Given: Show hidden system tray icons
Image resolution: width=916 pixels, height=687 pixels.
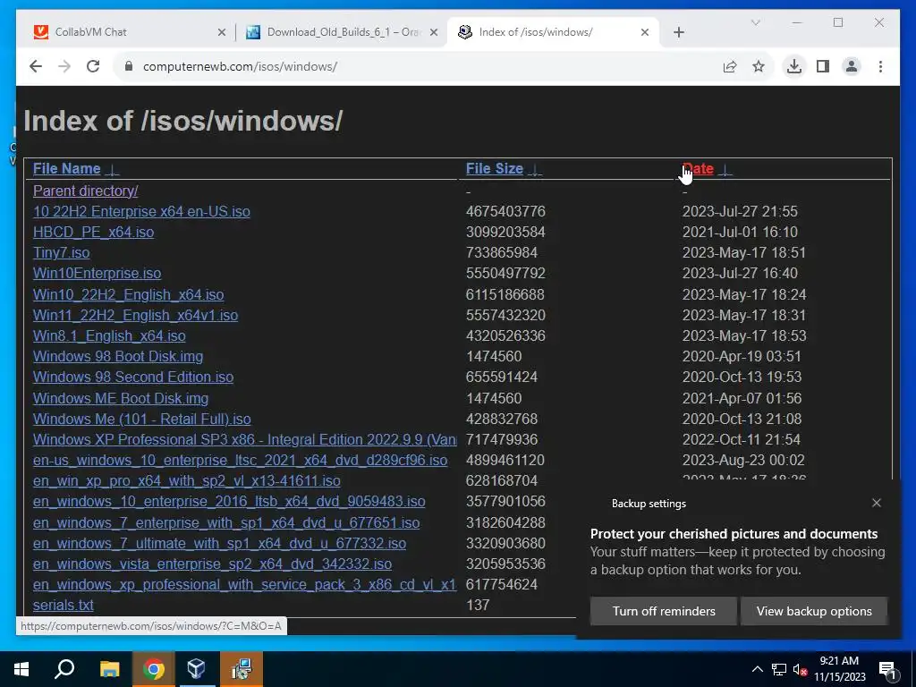Looking at the screenshot, I should click(757, 669).
